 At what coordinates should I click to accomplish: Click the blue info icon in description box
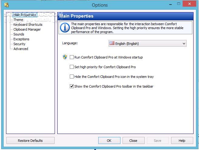65,28
